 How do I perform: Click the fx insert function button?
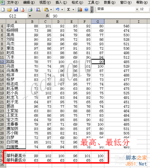47,16
